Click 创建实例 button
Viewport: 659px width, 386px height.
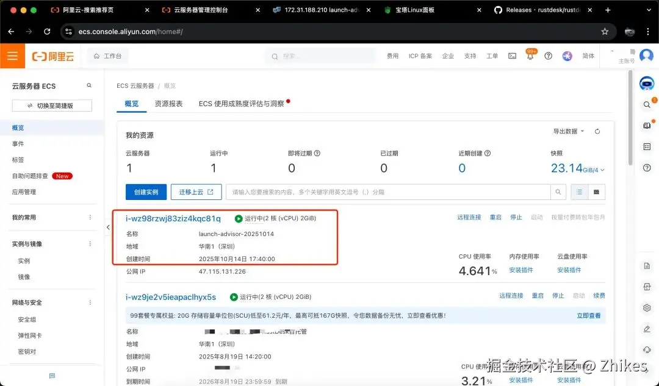pos(146,192)
